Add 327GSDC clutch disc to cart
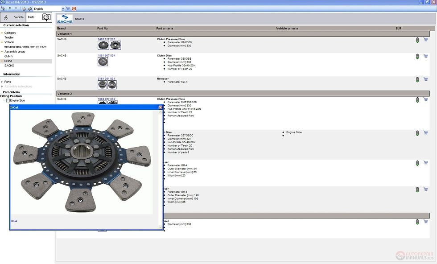This screenshot has width=437, height=264. [x=425, y=133]
